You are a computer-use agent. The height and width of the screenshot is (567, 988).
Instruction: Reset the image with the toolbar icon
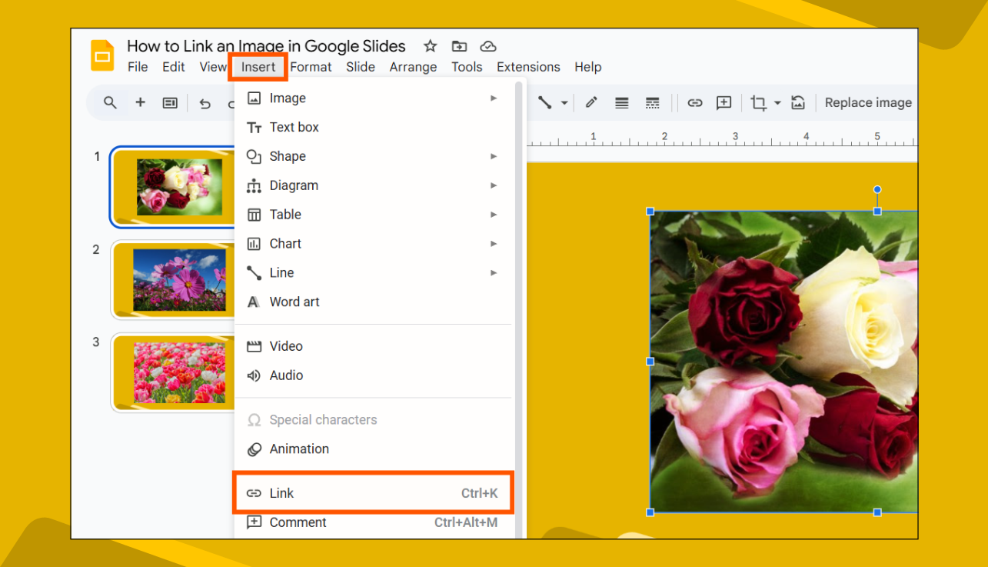[x=798, y=102]
